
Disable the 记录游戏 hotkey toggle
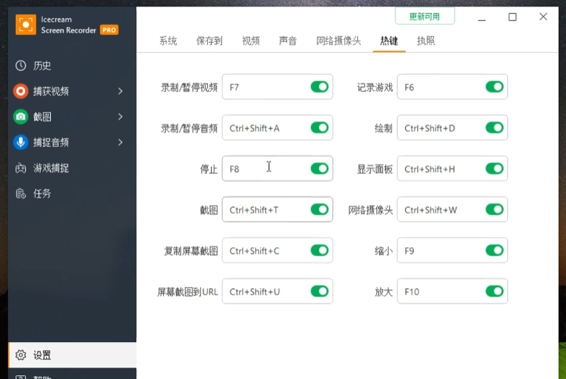click(494, 87)
